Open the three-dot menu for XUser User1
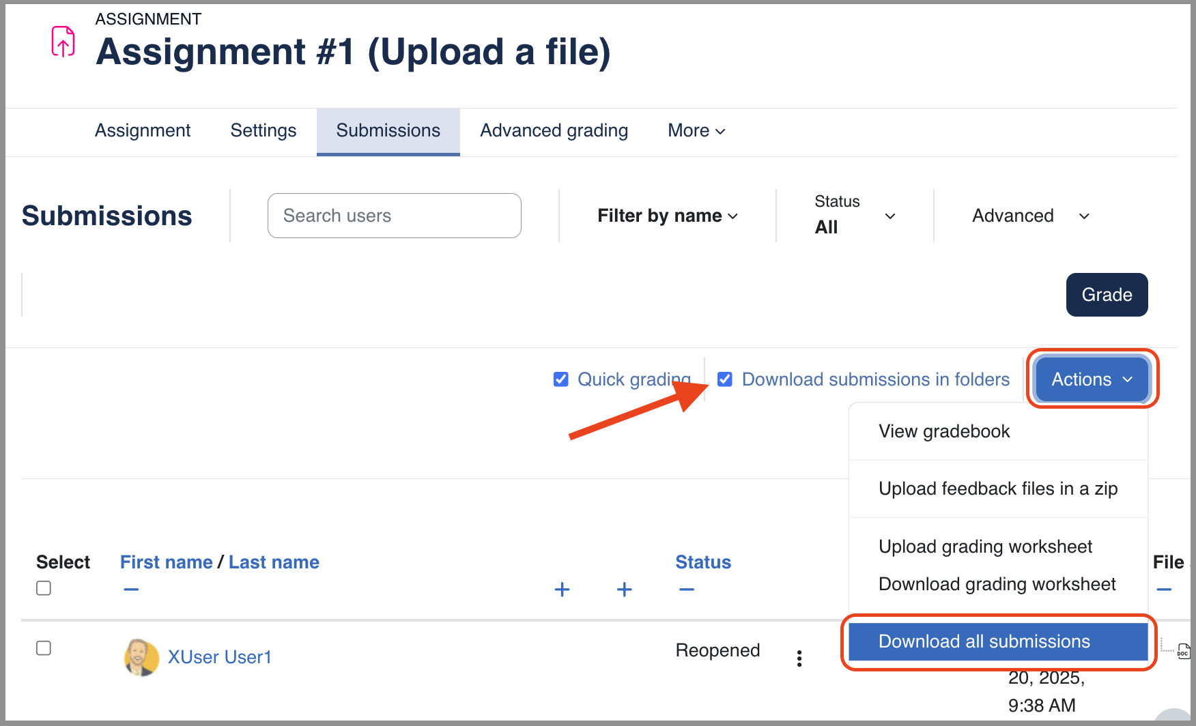Screen dimensions: 1196x726 click(x=799, y=658)
